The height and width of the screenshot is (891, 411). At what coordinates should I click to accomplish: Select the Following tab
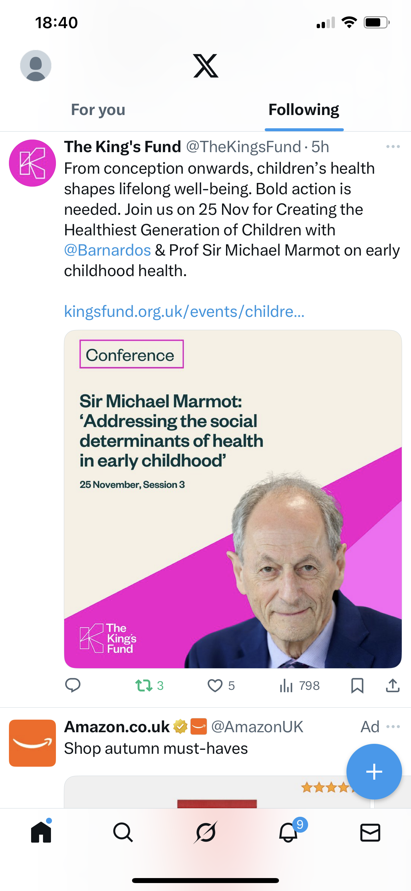(303, 110)
